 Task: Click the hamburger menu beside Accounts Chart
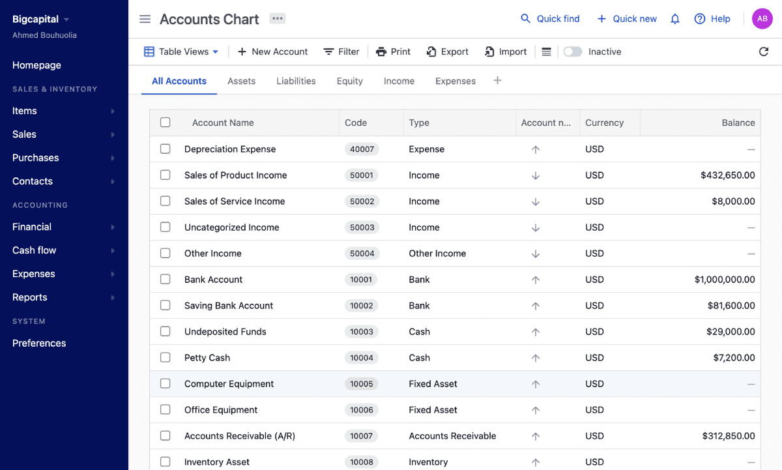[145, 19]
